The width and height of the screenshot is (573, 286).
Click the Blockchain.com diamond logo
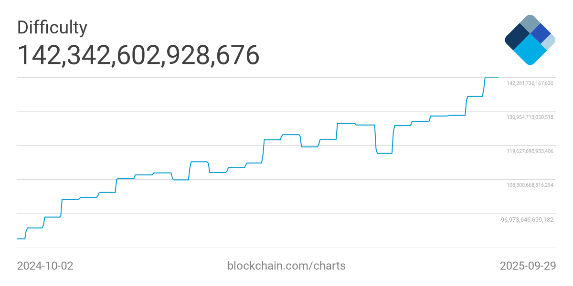click(530, 40)
